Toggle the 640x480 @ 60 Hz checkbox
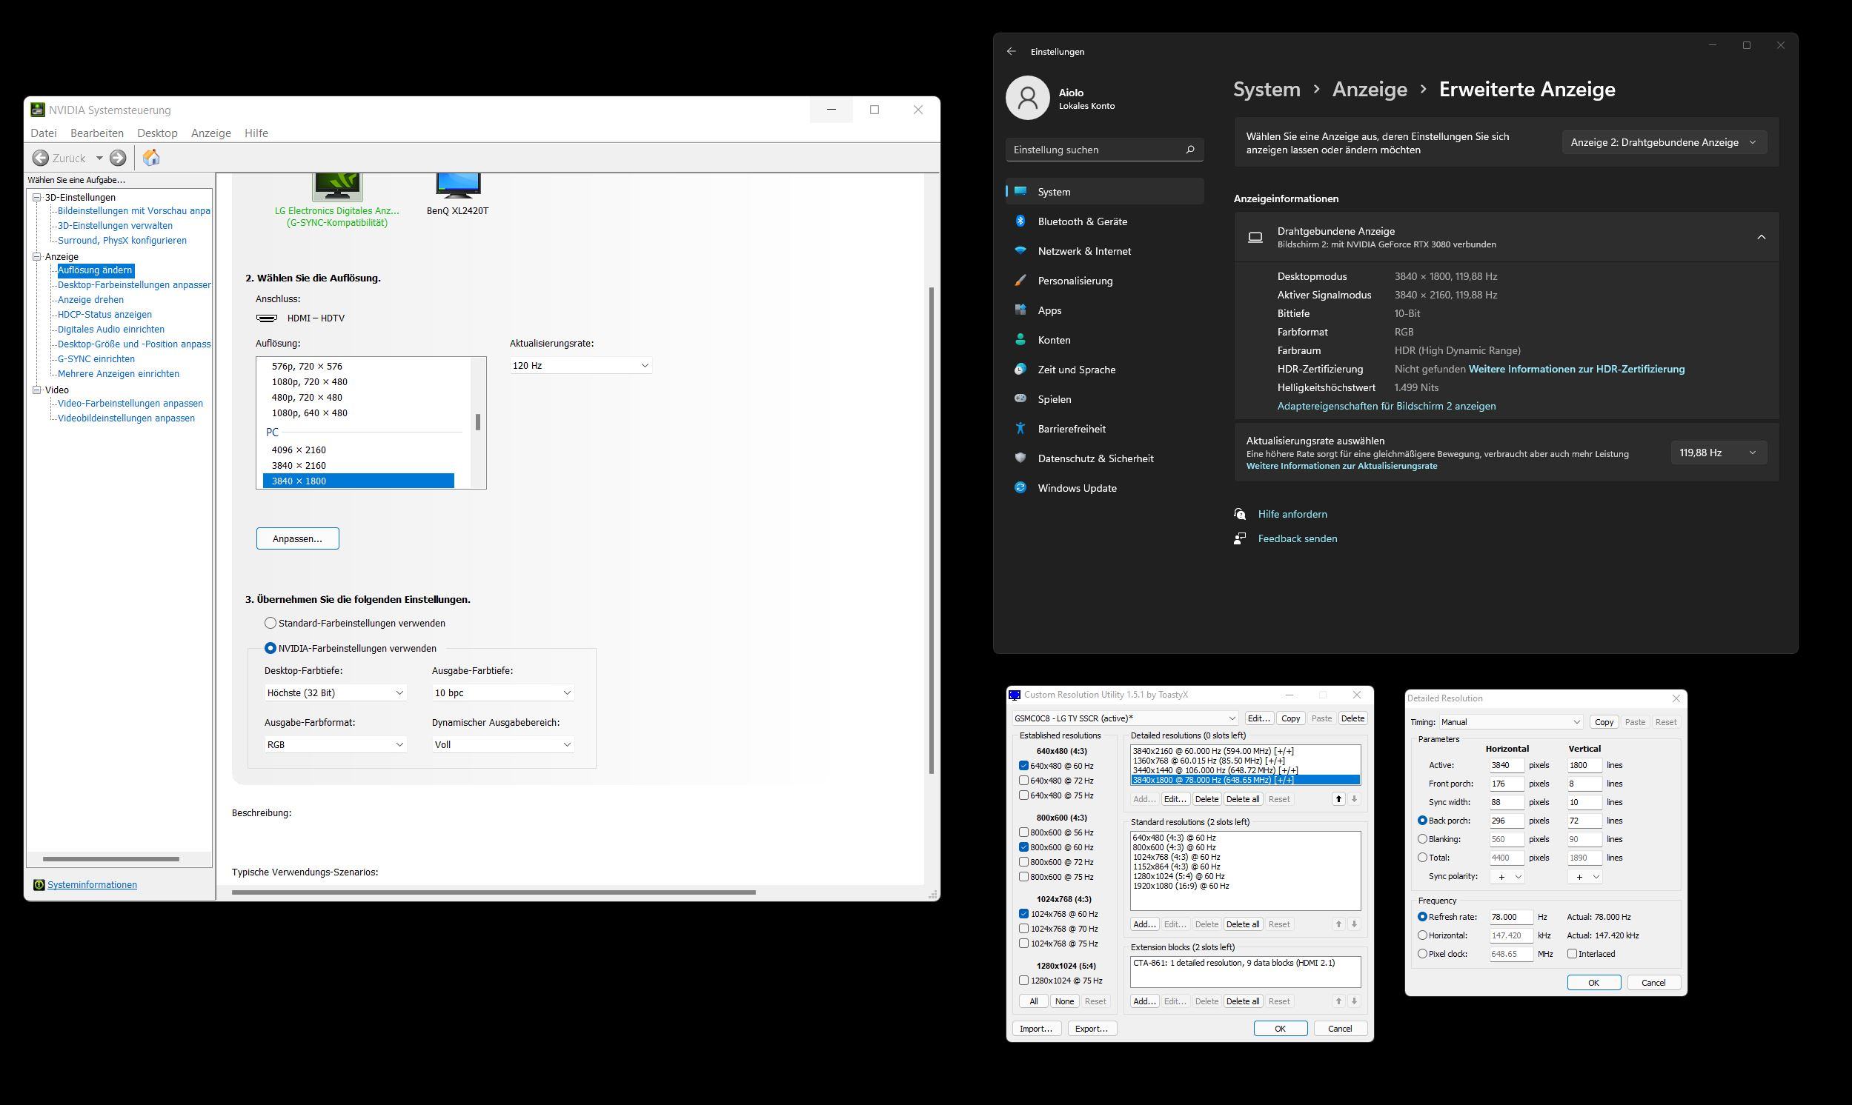Screen dimensions: 1852x1105 coord(1023,766)
